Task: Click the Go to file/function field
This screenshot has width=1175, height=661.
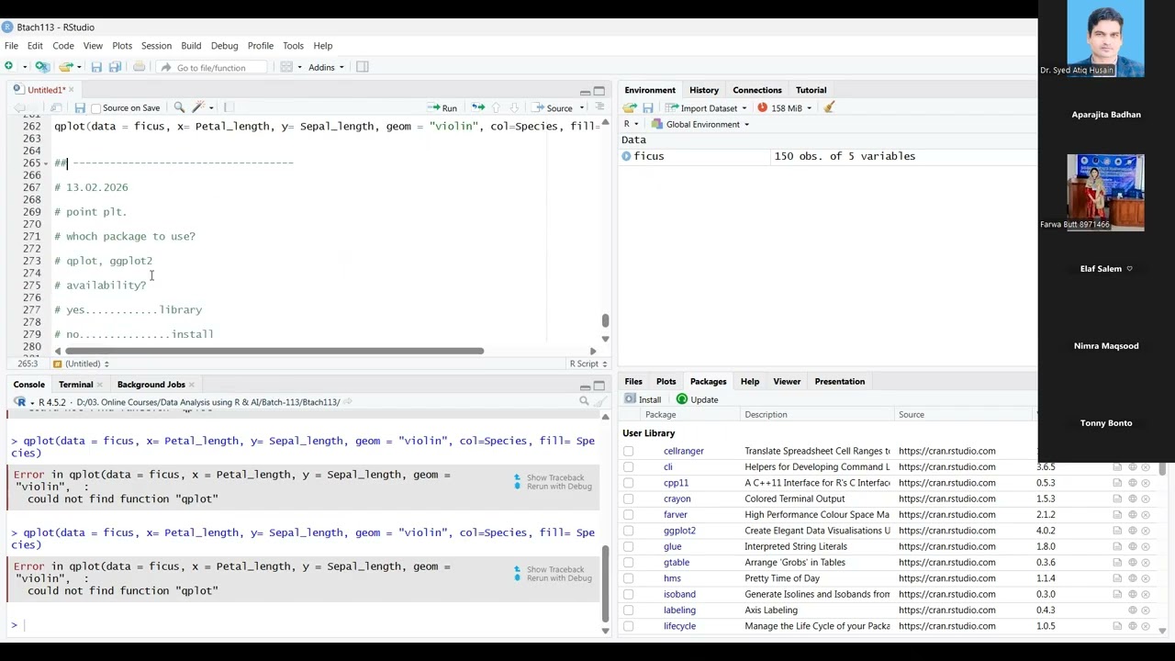Action: [x=211, y=67]
